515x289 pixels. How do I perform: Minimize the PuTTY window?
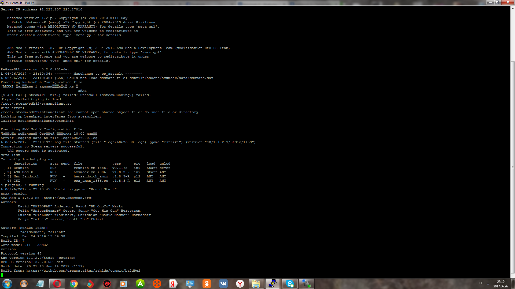pos(490,2)
